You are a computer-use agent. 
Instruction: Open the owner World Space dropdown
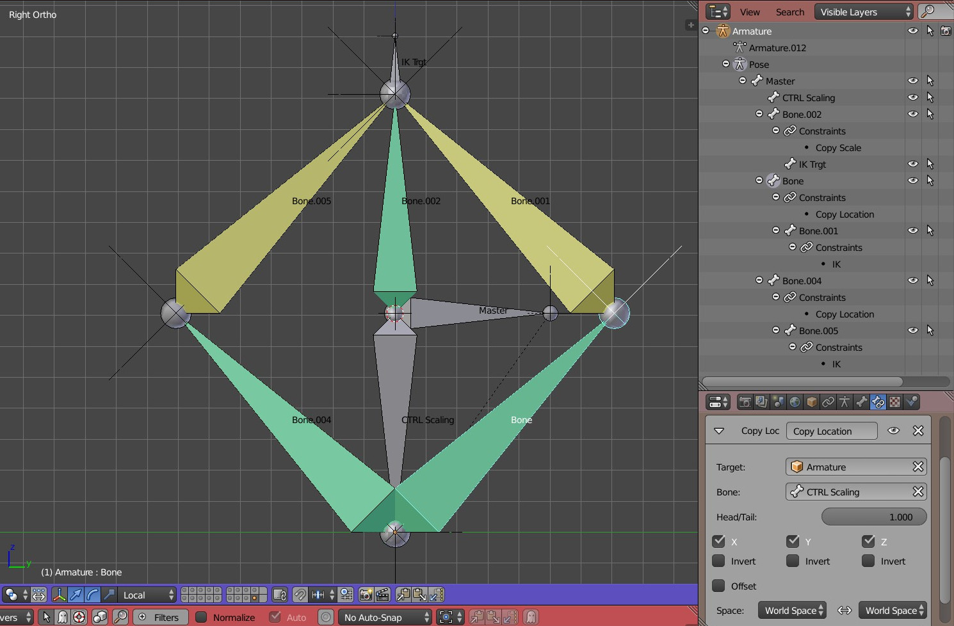click(x=893, y=611)
